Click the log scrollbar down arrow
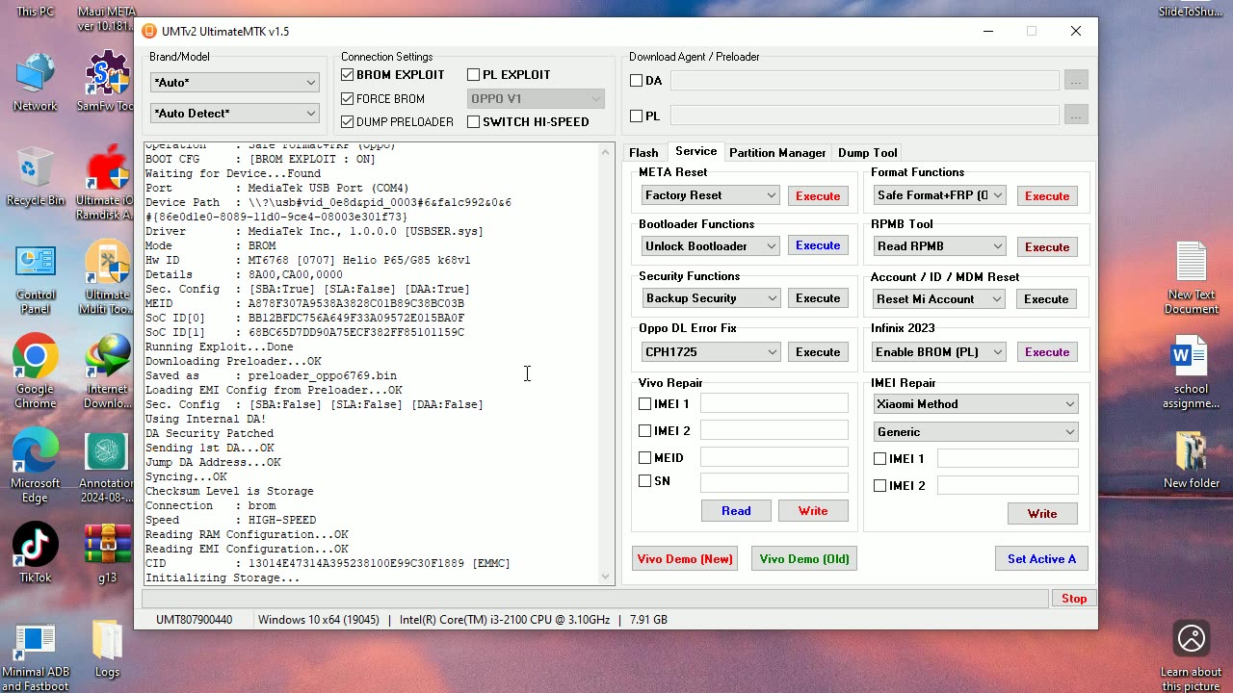Viewport: 1233px width, 693px height. 606,577
